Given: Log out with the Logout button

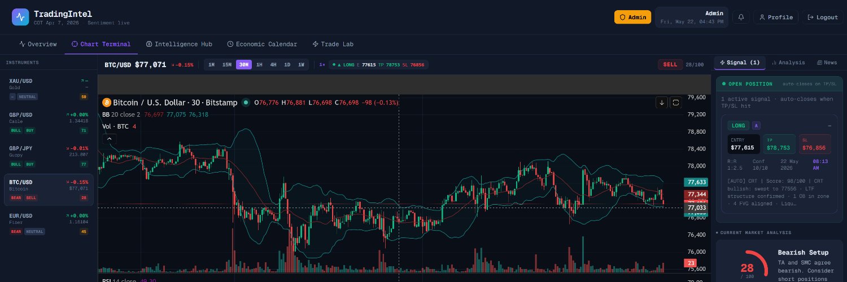Looking at the screenshot, I should (x=823, y=17).
